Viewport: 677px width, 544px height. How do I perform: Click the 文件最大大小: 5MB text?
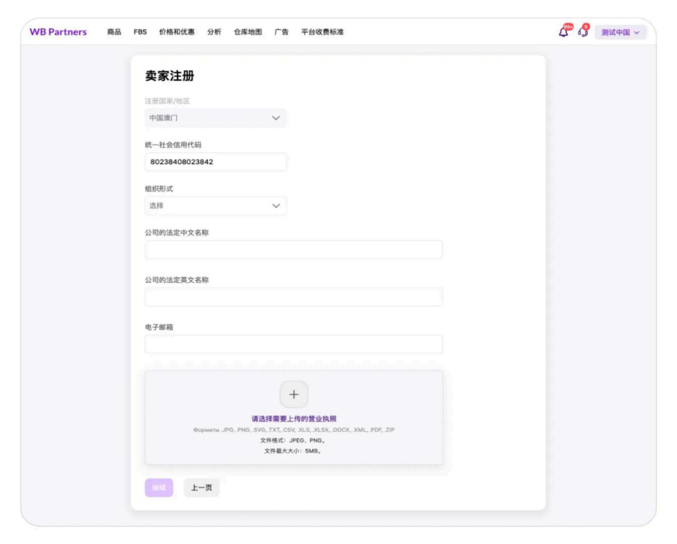[x=293, y=451]
